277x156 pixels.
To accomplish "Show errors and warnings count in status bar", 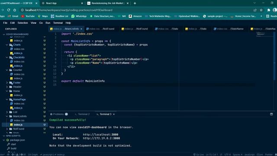I will coord(19,154).
